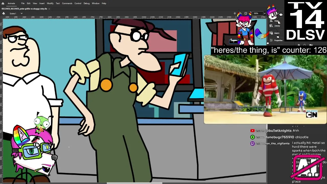Open the Control menu

[x=78, y=3]
